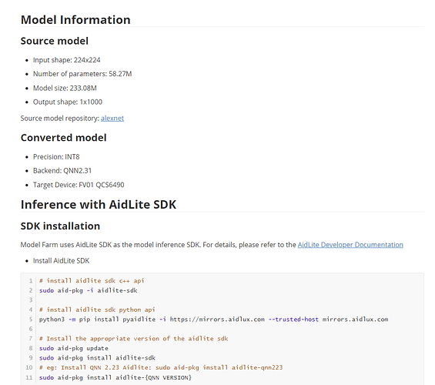Click the aidlite-{QNN VERSION} code line

point(115,377)
